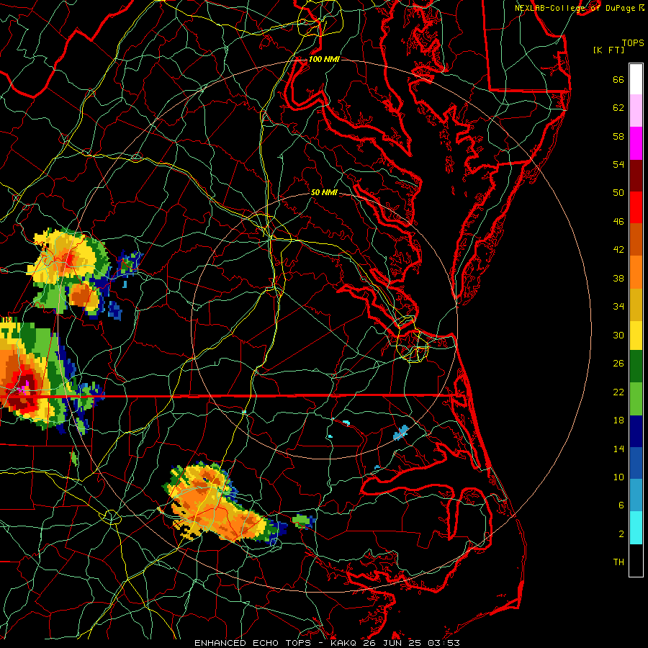Click the bright orange legend swatch
The width and height of the screenshot is (648, 648).
pyautogui.click(x=636, y=272)
